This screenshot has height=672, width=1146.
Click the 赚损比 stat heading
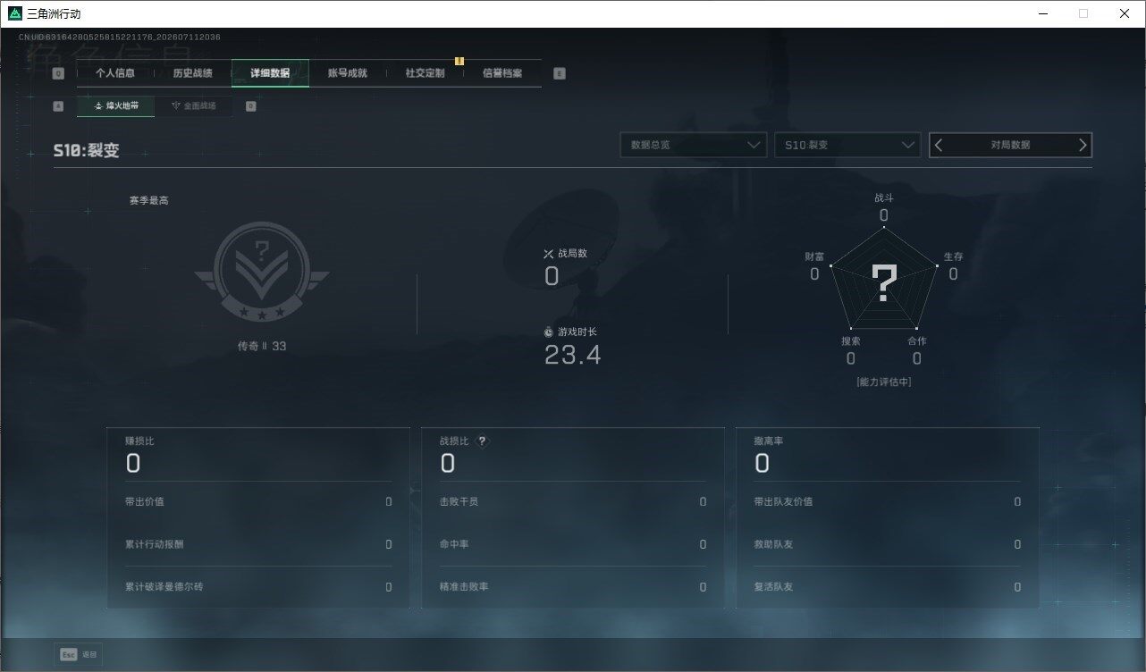click(x=139, y=441)
